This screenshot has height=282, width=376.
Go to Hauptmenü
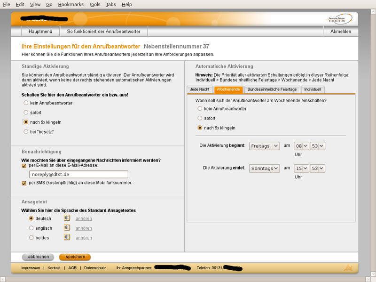pos(40,32)
